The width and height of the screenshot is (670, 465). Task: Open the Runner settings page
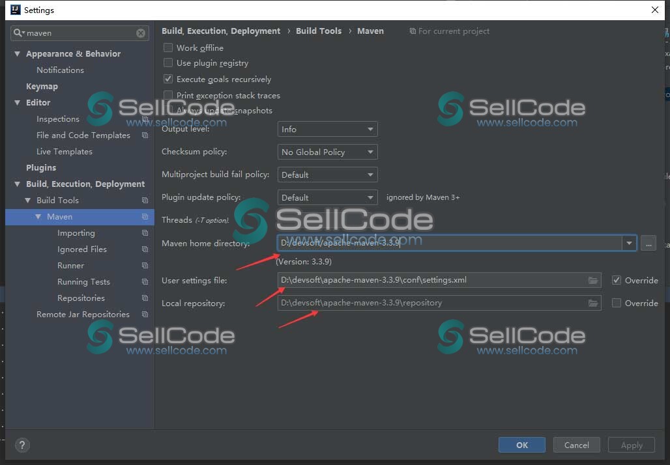pos(70,266)
